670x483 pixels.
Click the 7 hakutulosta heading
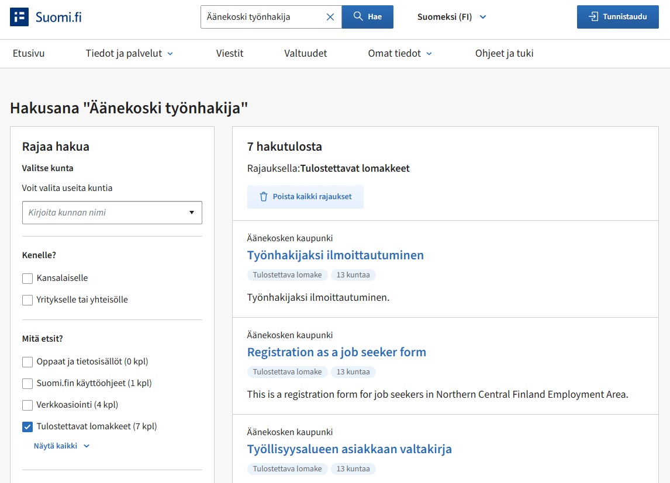point(285,147)
